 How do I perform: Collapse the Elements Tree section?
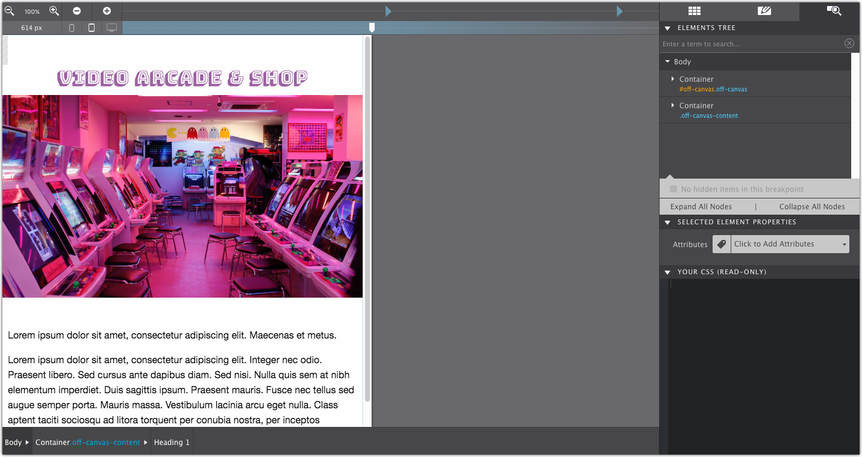pos(667,28)
